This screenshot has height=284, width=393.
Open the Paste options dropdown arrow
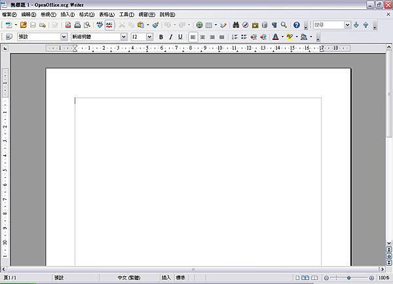147,25
